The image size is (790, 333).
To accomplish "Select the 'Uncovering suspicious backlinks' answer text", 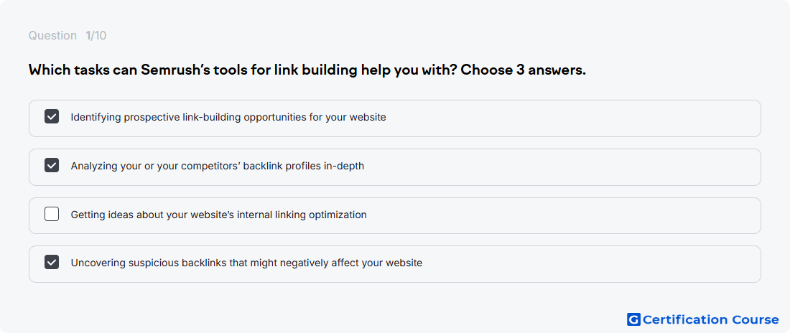I will tap(246, 263).
